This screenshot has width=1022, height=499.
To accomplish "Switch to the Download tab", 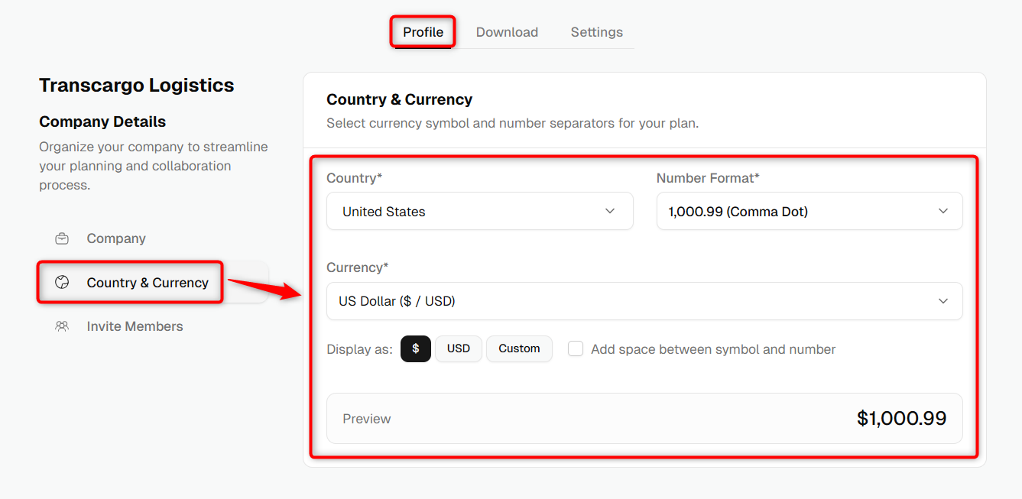I will pos(507,32).
